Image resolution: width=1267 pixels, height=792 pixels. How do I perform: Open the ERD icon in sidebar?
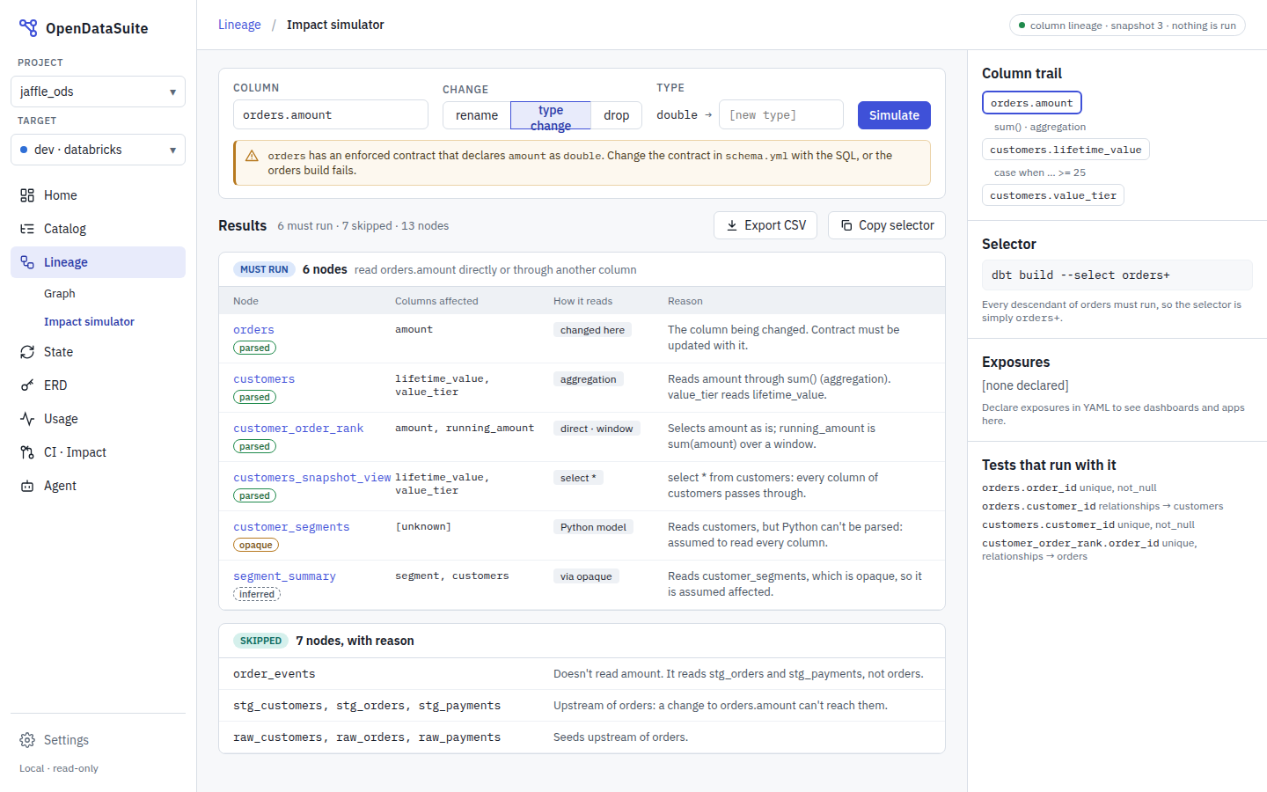(x=27, y=385)
